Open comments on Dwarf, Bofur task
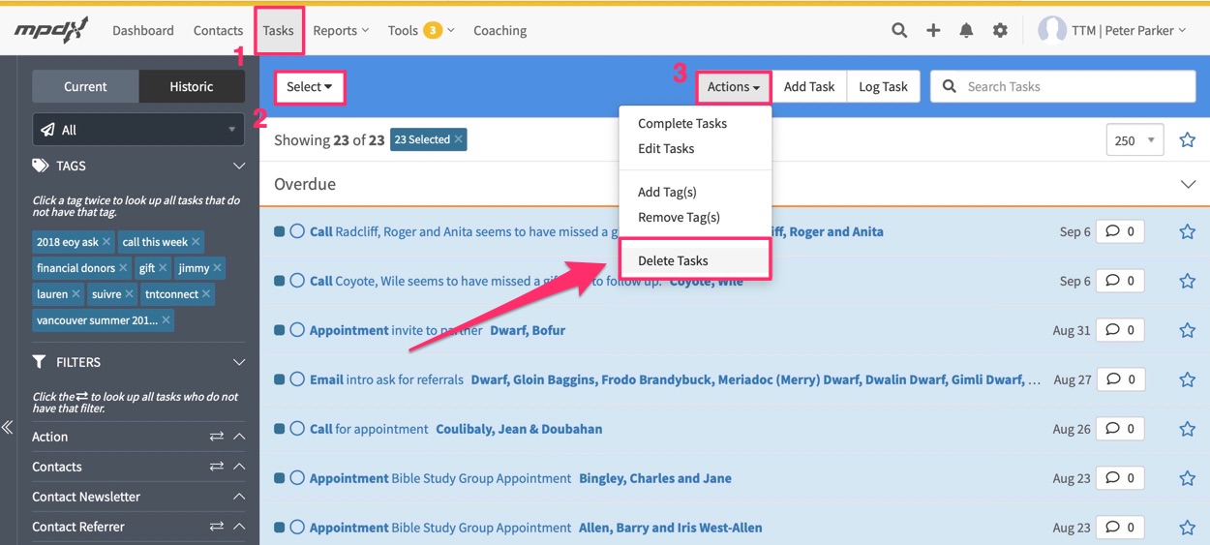 (1120, 330)
